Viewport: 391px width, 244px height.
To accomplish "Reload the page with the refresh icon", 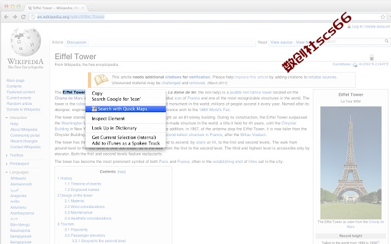I will tap(23, 16).
